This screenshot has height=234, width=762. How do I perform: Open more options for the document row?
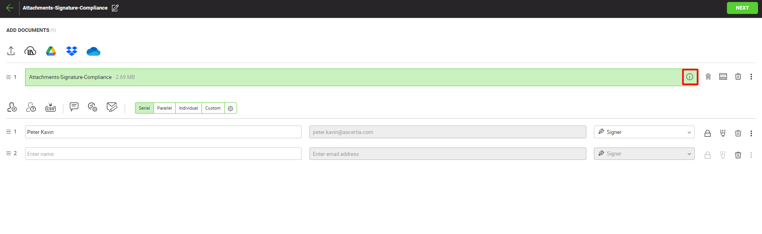coord(751,77)
